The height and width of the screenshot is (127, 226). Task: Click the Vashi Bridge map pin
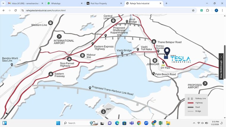point(122,53)
